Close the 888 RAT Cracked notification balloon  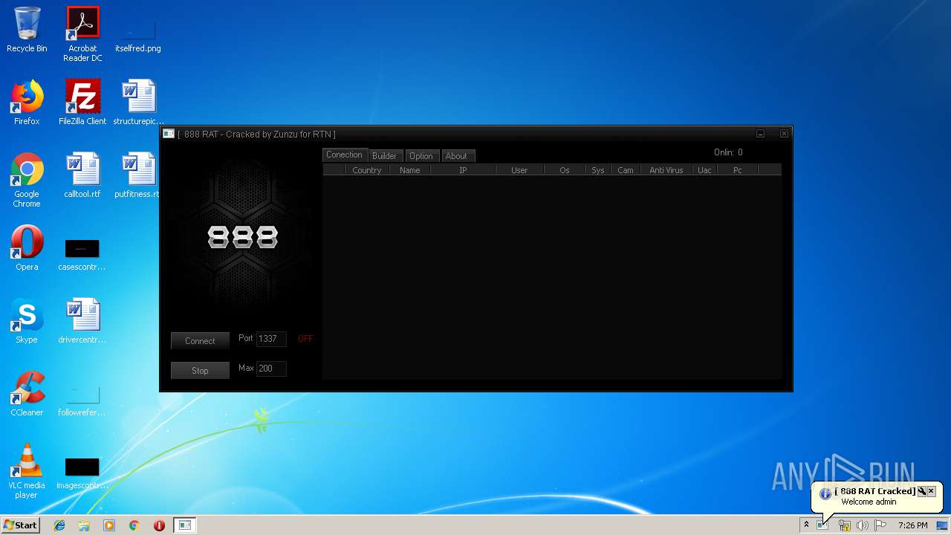point(931,491)
